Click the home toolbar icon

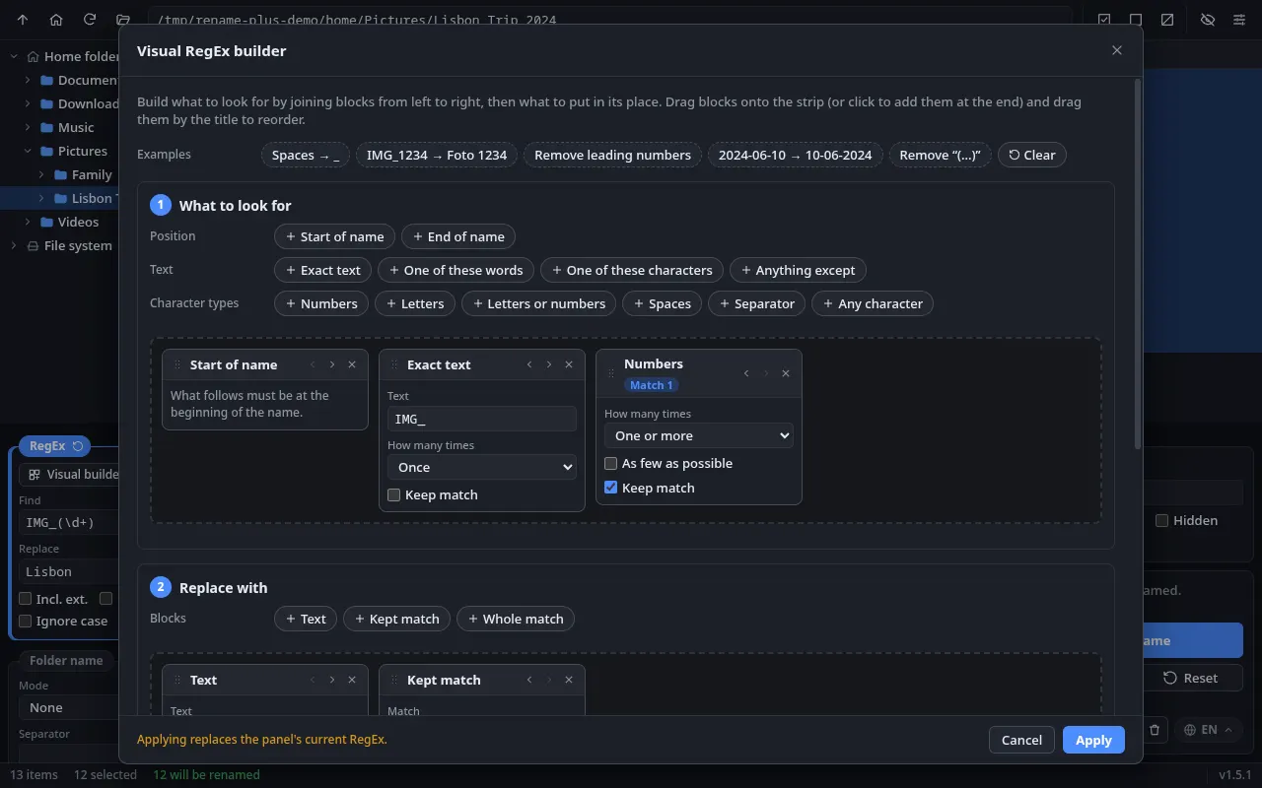(x=56, y=20)
